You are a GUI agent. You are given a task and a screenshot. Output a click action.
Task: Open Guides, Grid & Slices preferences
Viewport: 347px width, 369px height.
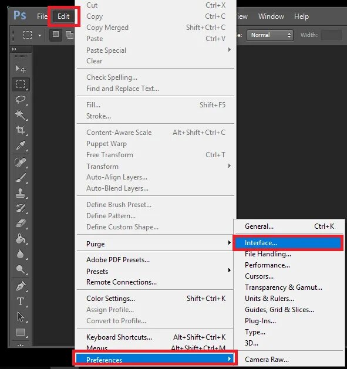(x=289, y=310)
